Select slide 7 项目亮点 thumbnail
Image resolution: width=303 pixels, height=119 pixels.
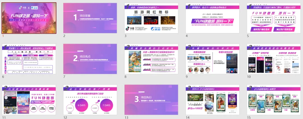coord(90,59)
